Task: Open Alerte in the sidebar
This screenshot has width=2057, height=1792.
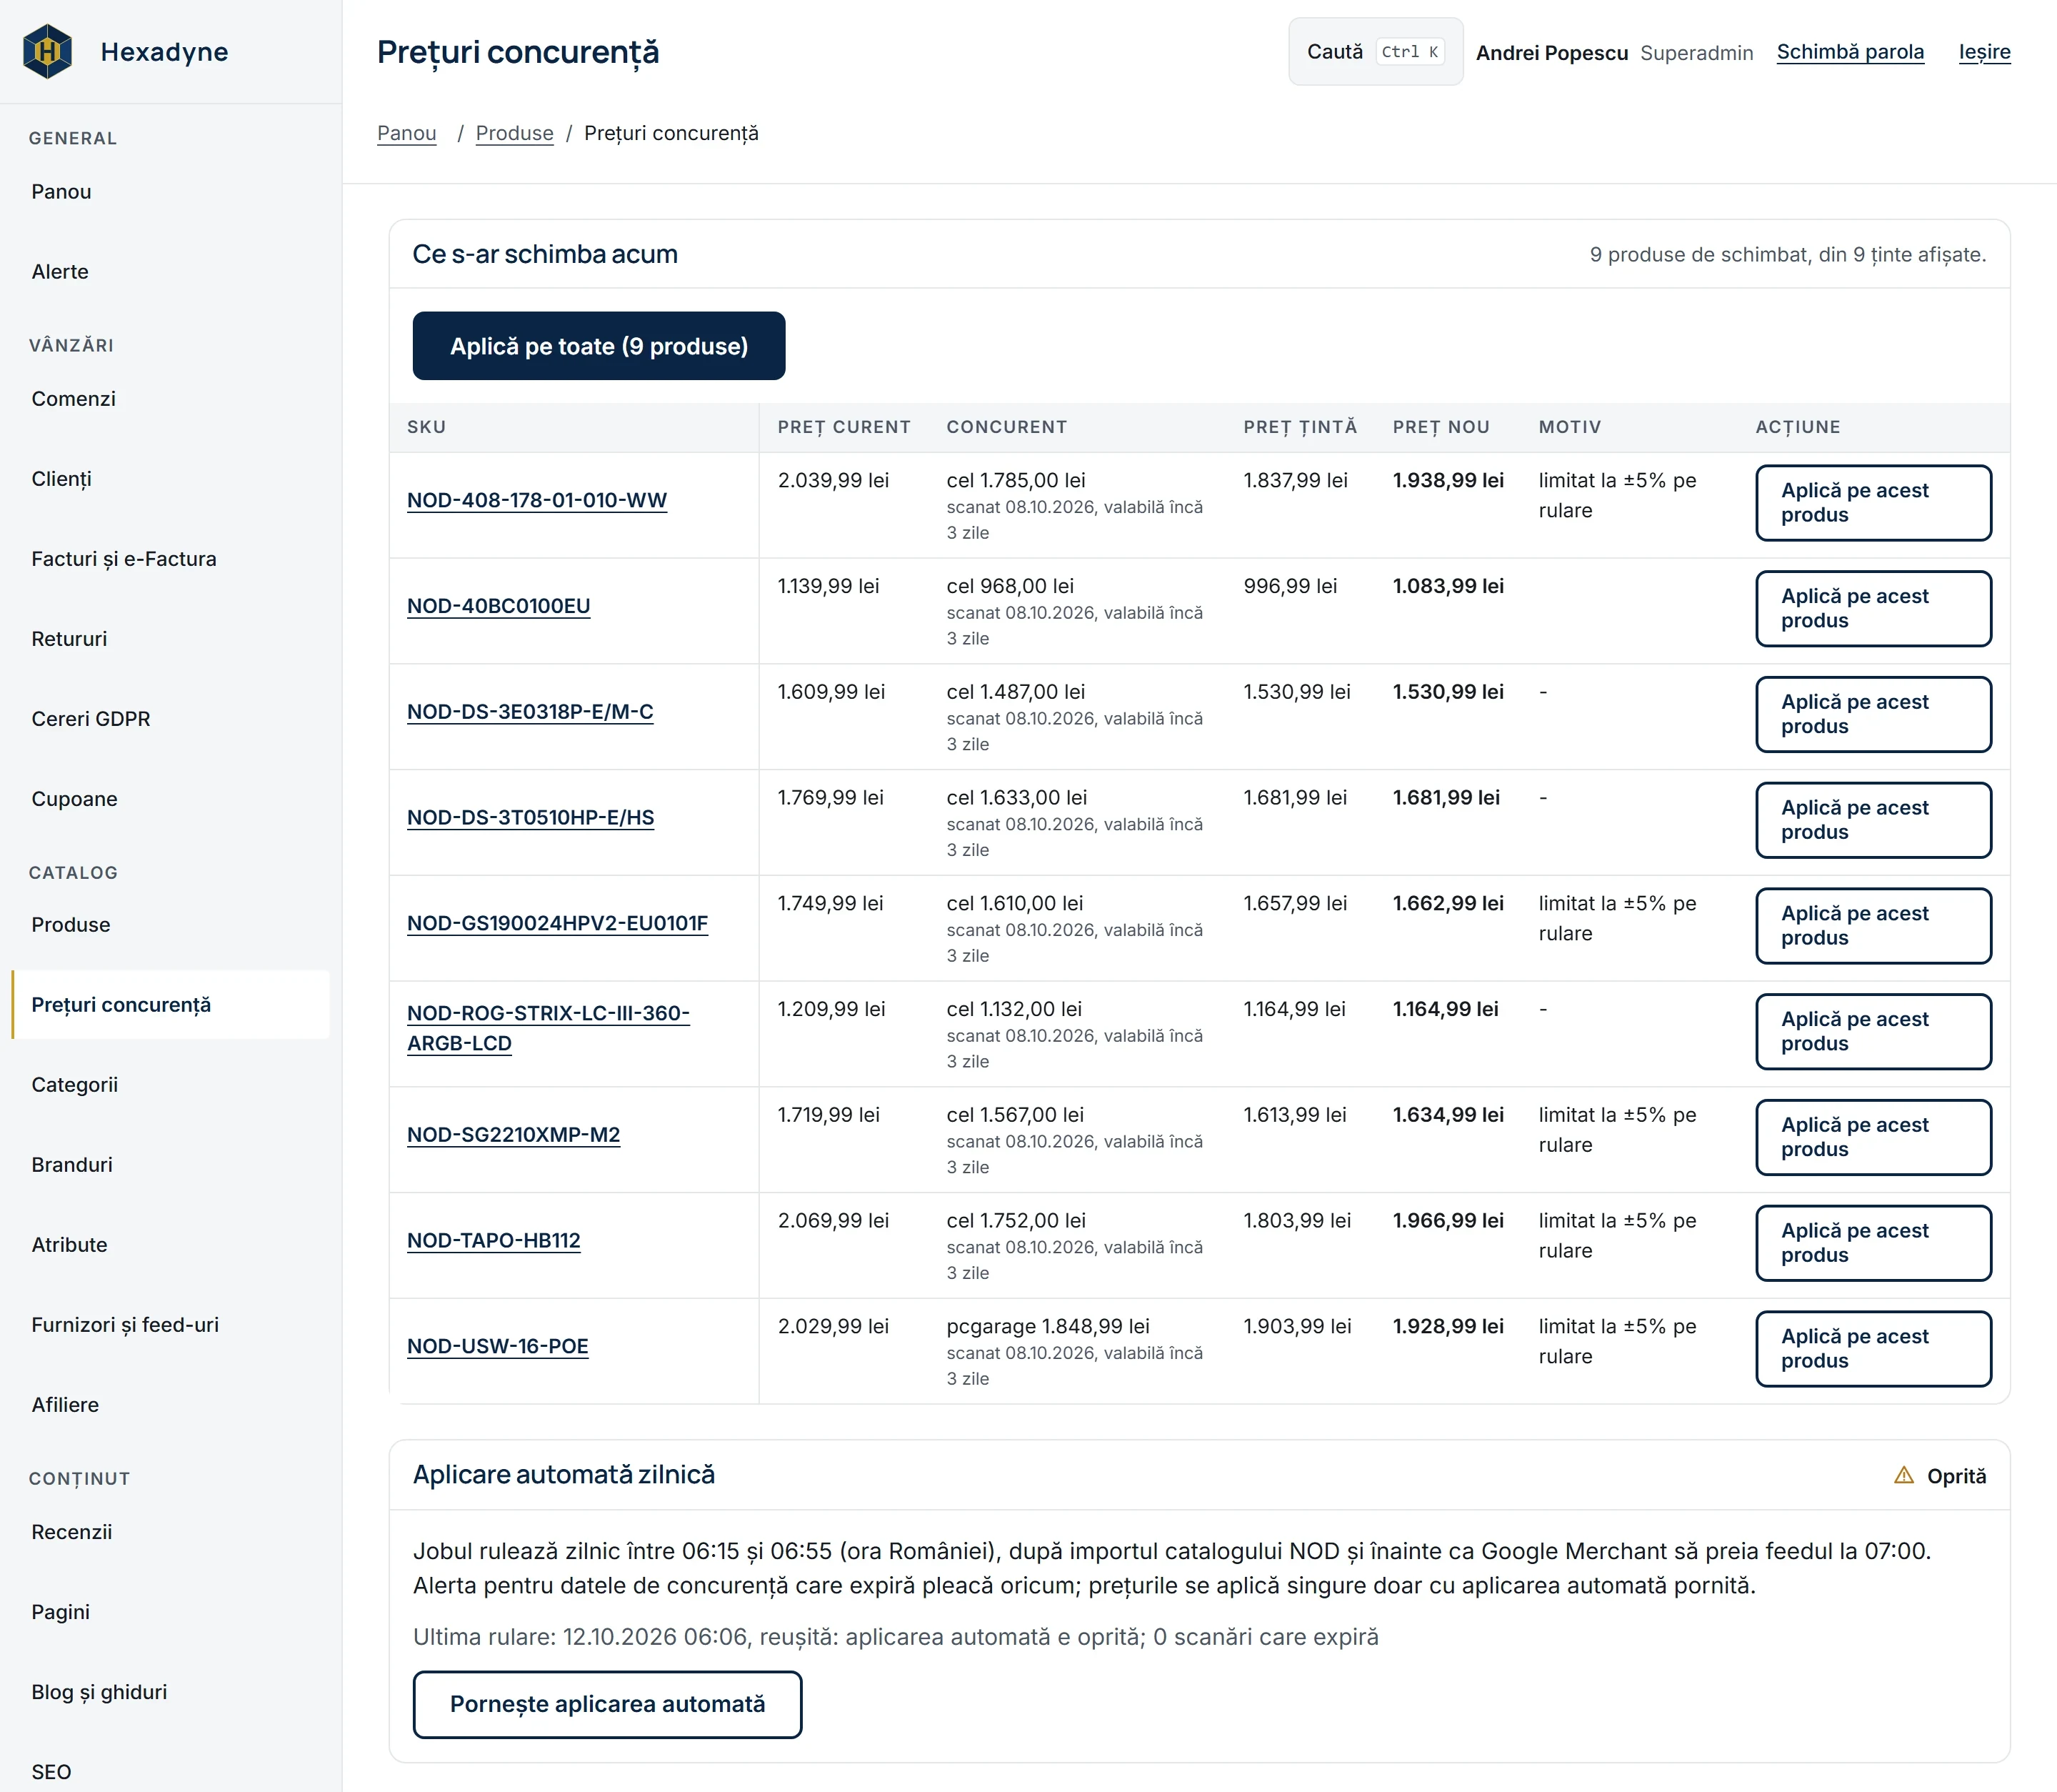Action: click(x=171, y=271)
